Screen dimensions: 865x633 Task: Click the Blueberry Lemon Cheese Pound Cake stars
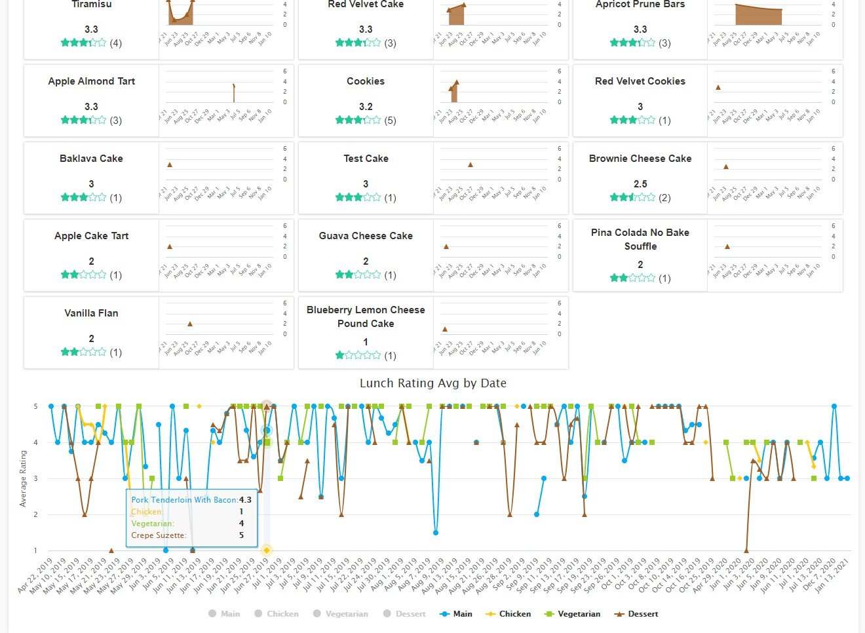pos(358,355)
